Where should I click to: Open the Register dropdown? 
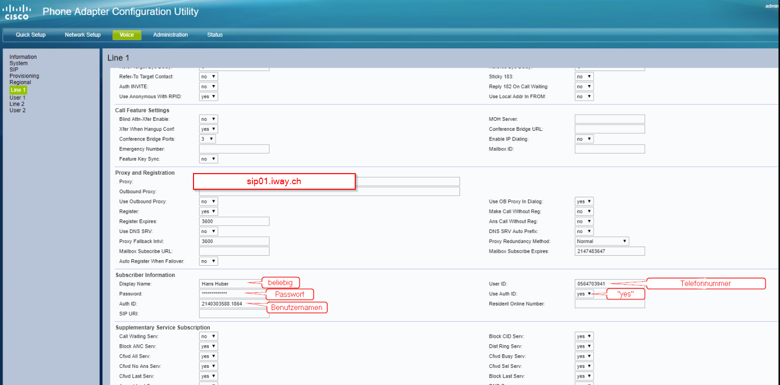click(209, 211)
